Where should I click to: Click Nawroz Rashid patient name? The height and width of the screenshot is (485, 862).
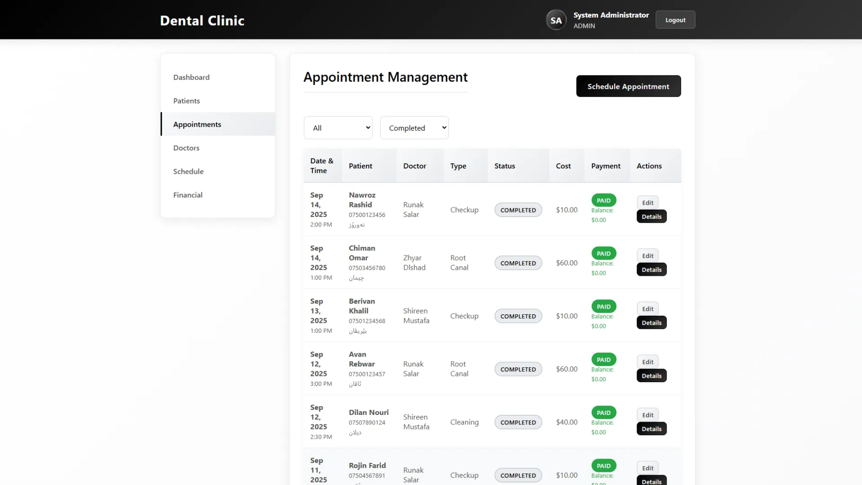(362, 200)
